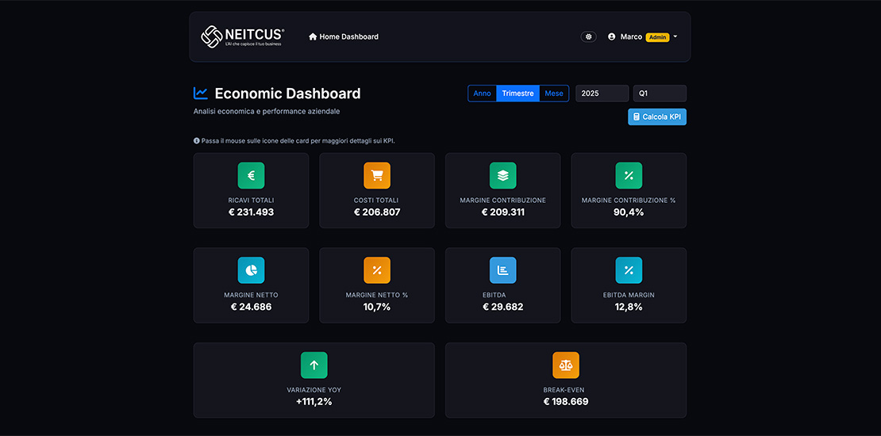Select the Anno period tab
This screenshot has width=881, height=436.
[x=482, y=94]
